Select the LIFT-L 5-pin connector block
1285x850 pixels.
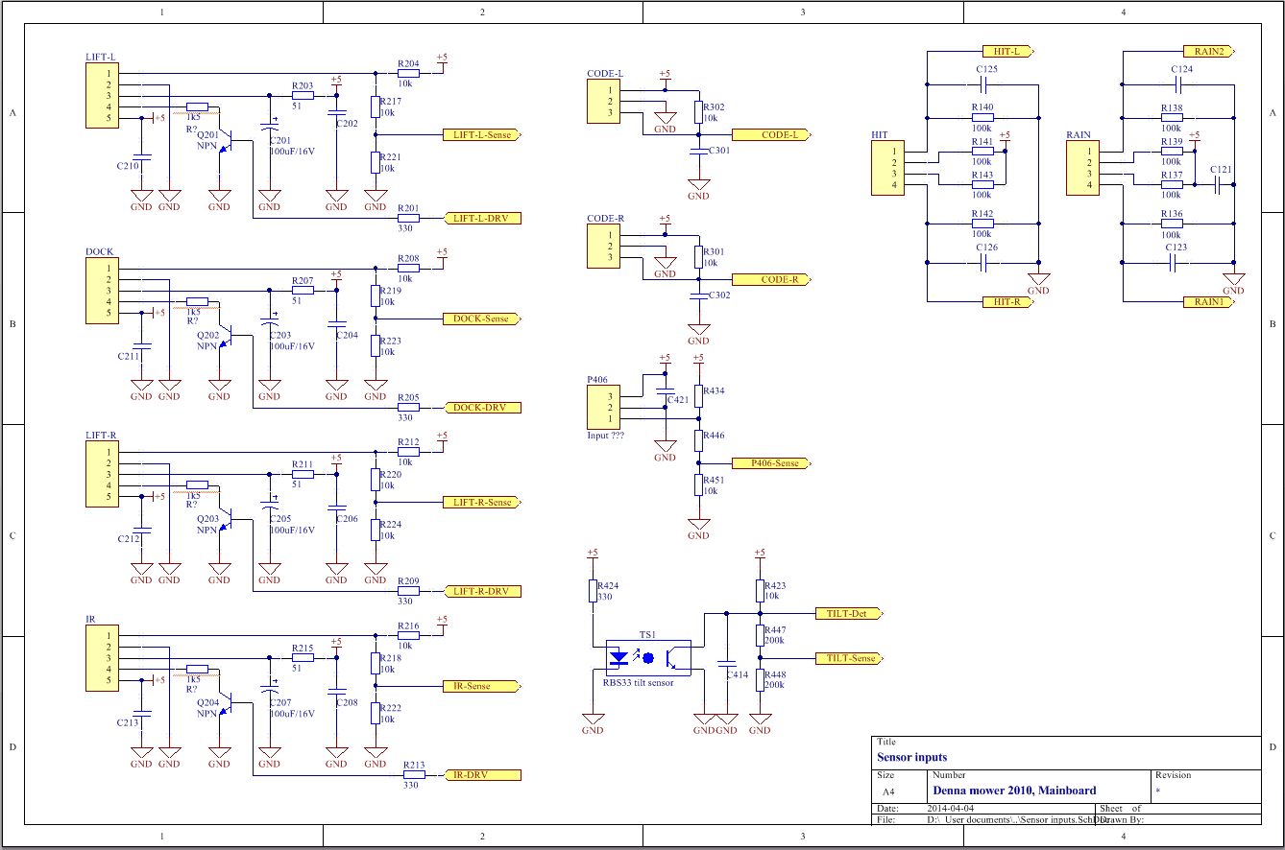point(111,96)
